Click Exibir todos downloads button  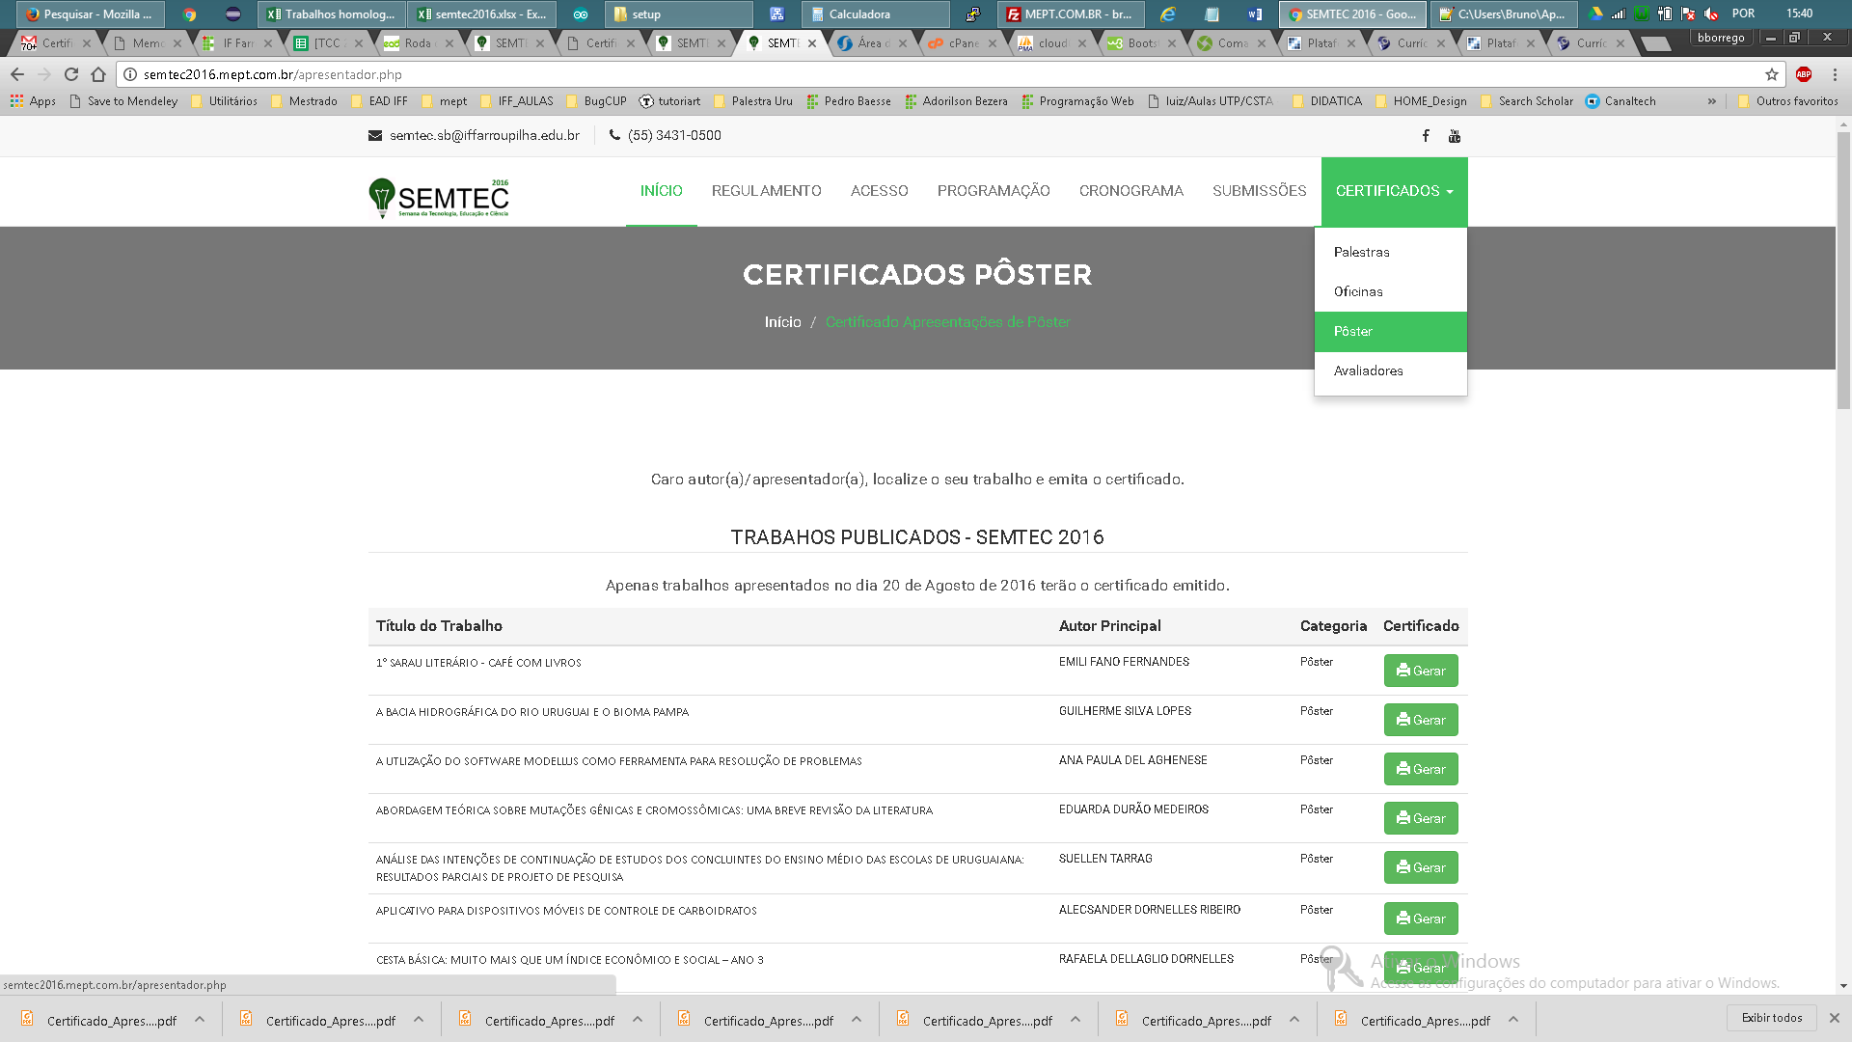click(x=1771, y=1018)
